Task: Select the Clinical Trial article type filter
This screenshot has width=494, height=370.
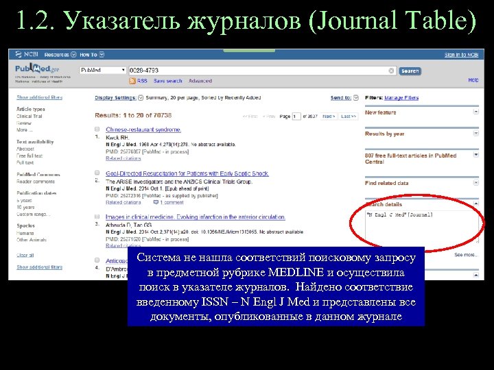Action: [30, 116]
